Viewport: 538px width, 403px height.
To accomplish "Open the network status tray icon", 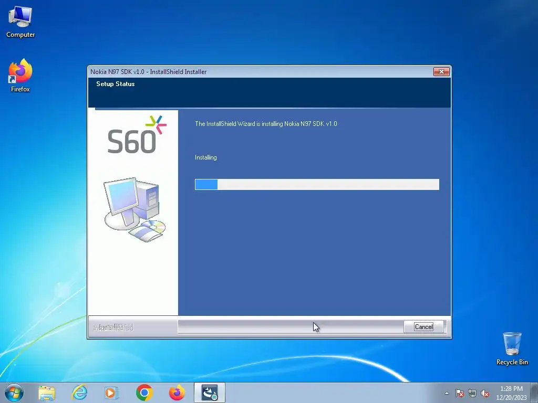I will click(x=472, y=393).
